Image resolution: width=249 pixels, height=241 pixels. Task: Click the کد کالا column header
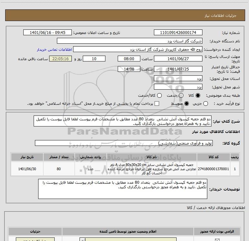[213, 157]
